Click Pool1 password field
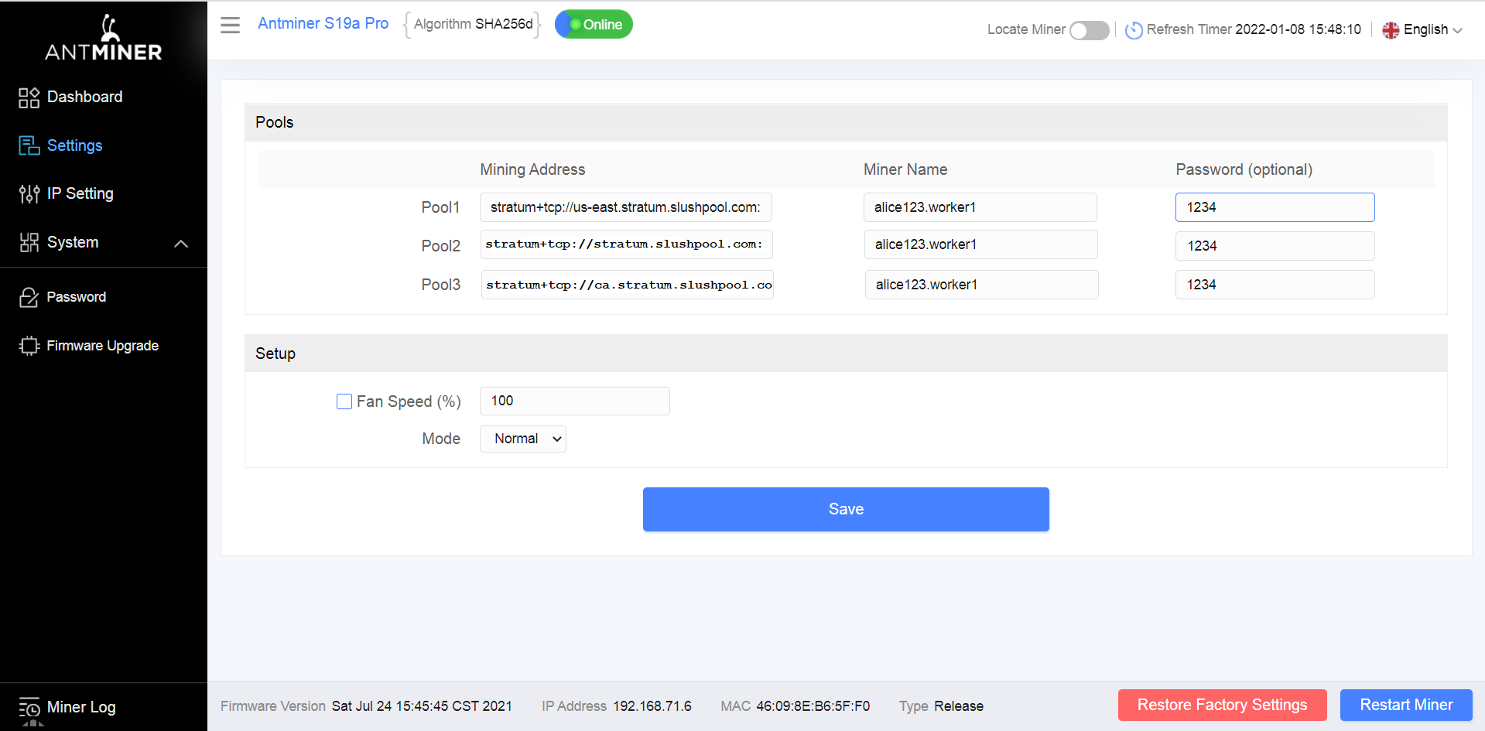Viewport: 1485px width, 731px height. point(1275,207)
